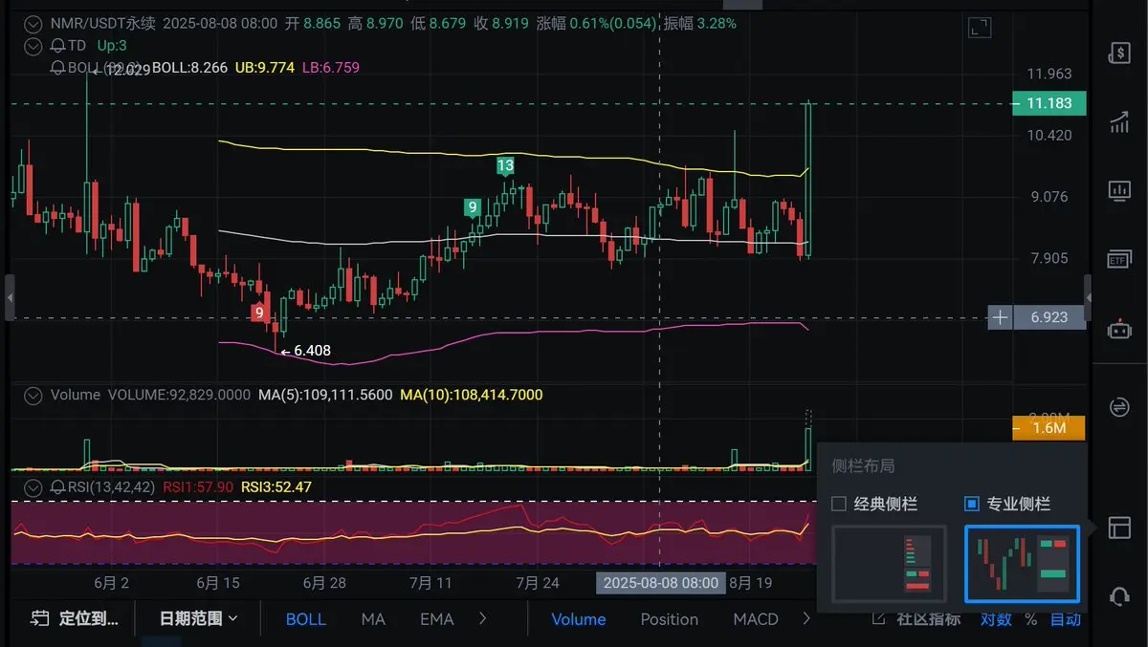The width and height of the screenshot is (1148, 647).
Task: Expand chart to fullscreen icon
Action: click(980, 28)
